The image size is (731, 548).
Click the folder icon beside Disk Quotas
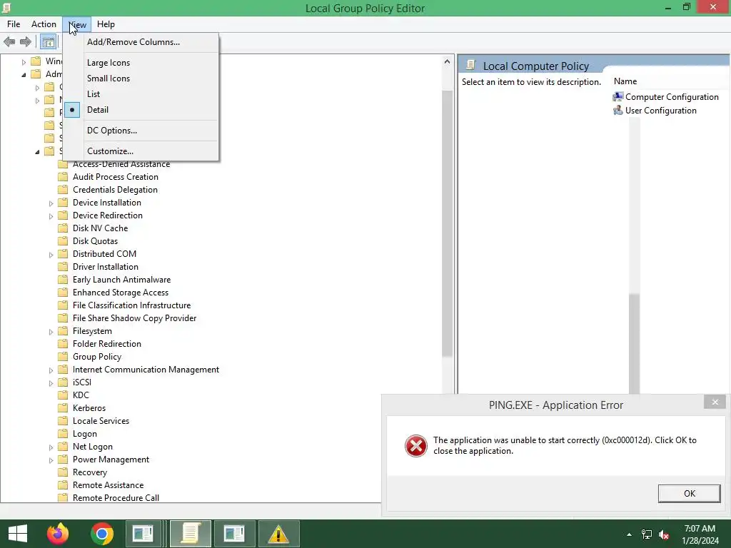[63, 241]
